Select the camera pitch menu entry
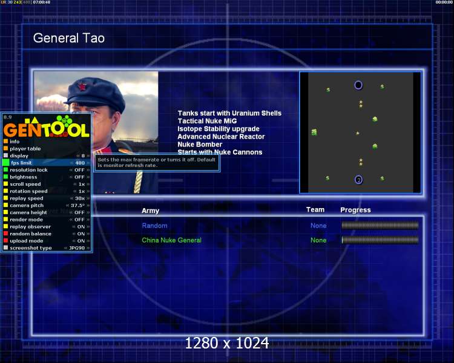 27,205
